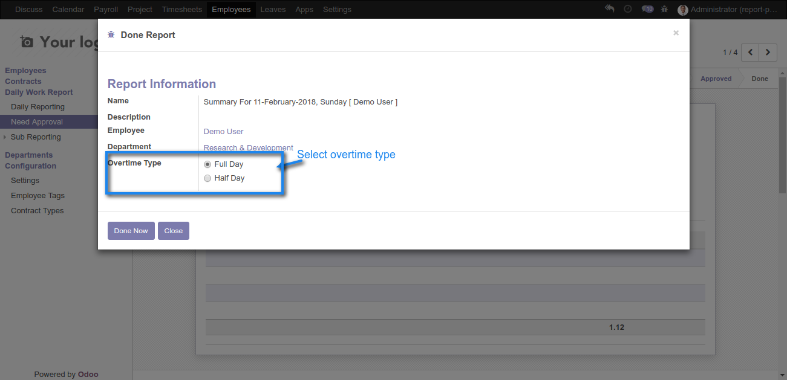Go to previous record with left arrow

751,53
